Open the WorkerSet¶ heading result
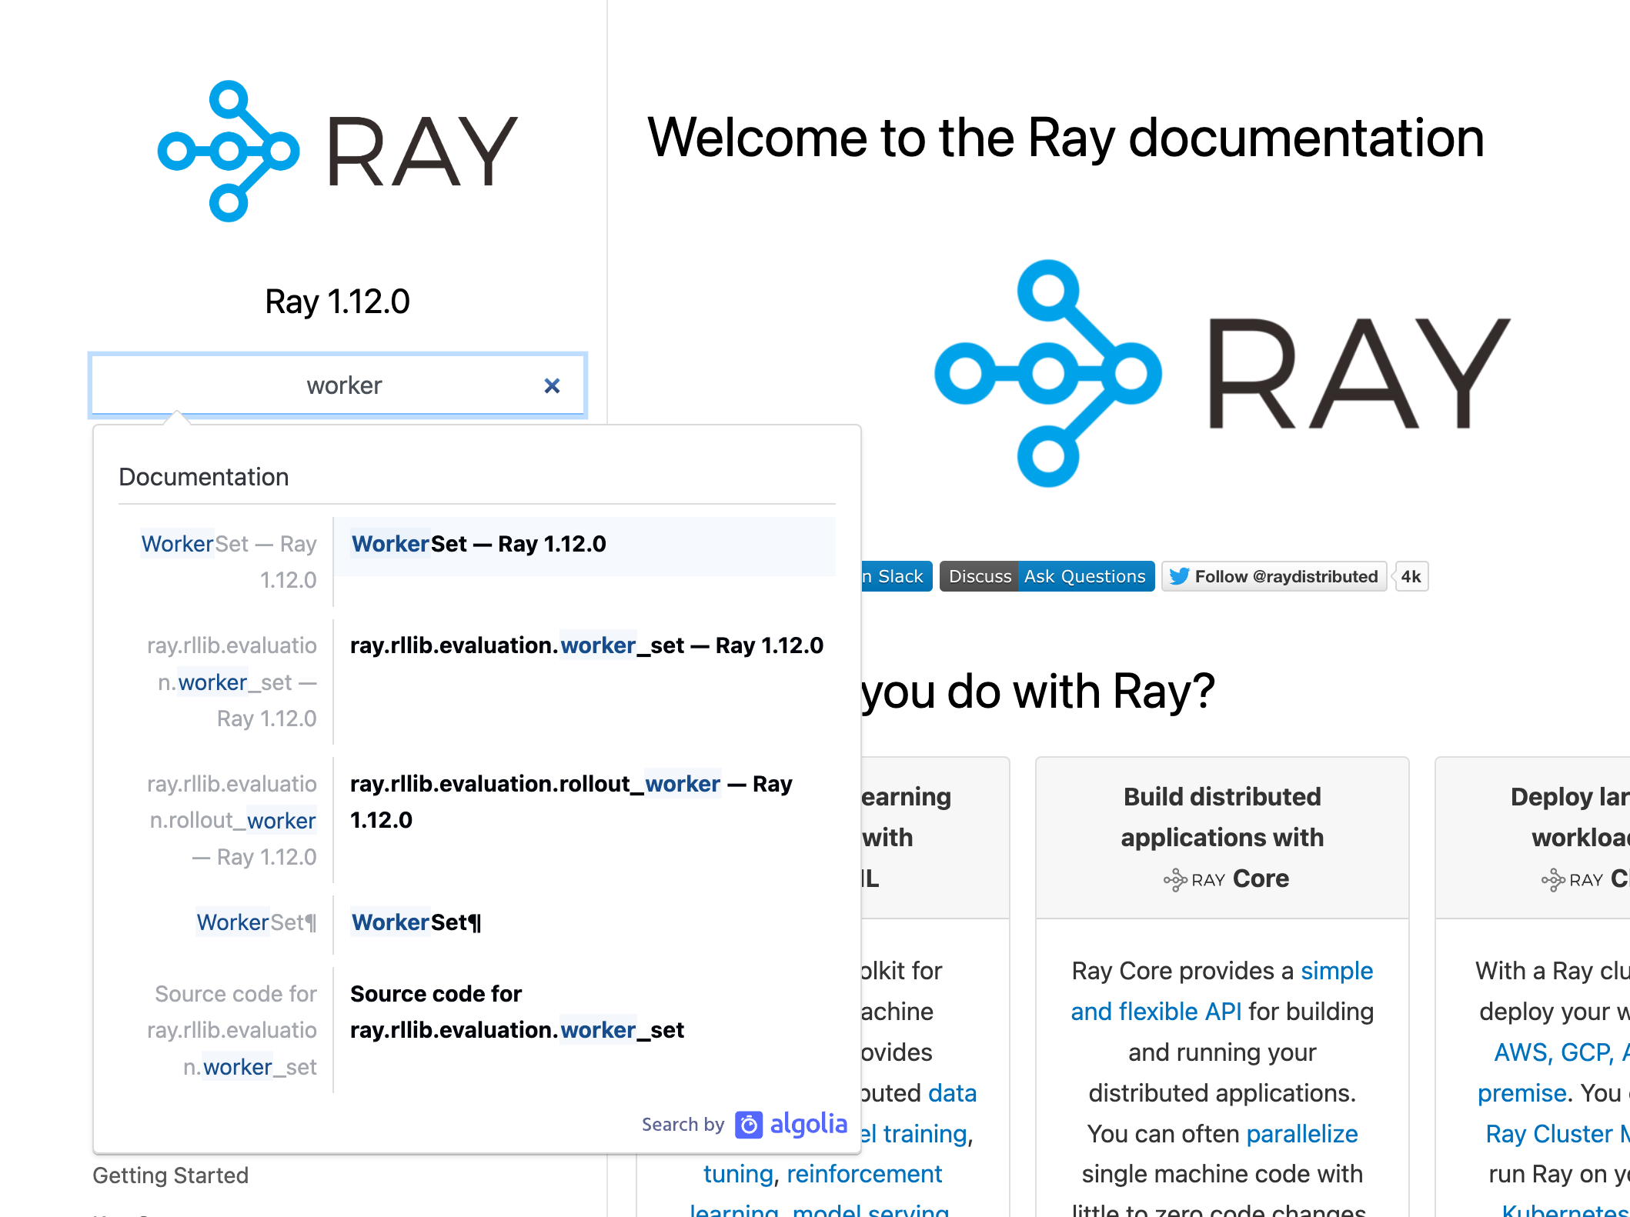This screenshot has width=1630, height=1217. coord(416,922)
